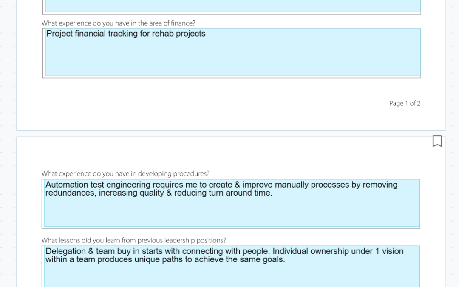Click the partially visible text field at top
The image size is (459, 287).
[232, 6]
